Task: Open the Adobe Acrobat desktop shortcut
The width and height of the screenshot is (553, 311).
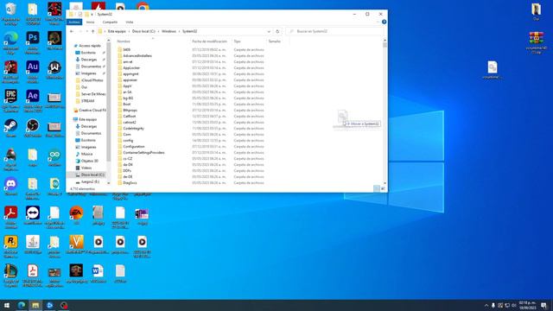Action: click(x=10, y=213)
